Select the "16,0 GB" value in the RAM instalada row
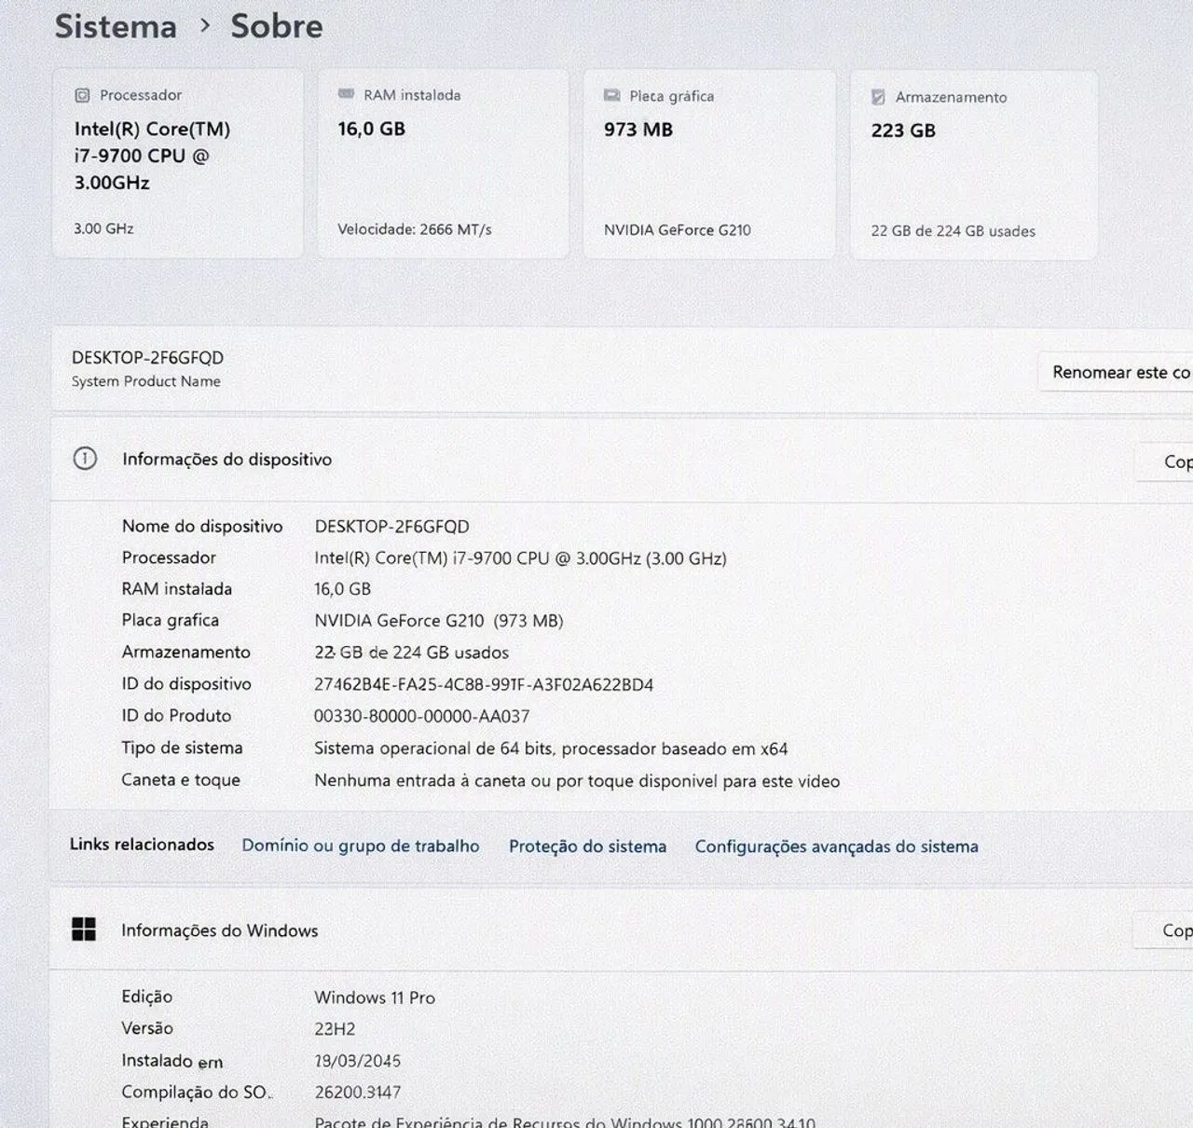 (342, 589)
